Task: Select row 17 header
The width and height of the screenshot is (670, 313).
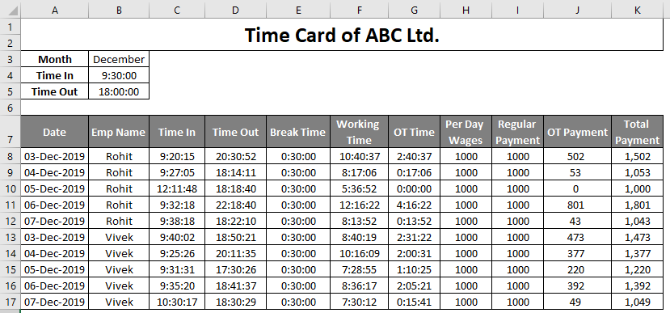Action: [x=11, y=302]
